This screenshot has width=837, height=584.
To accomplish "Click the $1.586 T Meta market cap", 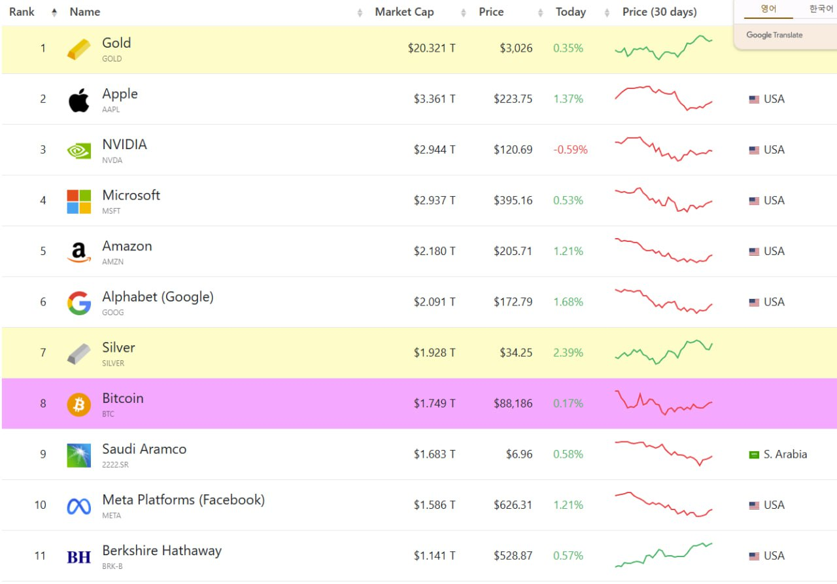I will tap(434, 505).
